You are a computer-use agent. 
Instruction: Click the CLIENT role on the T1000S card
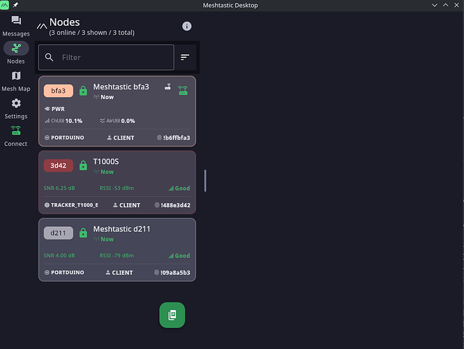click(127, 205)
